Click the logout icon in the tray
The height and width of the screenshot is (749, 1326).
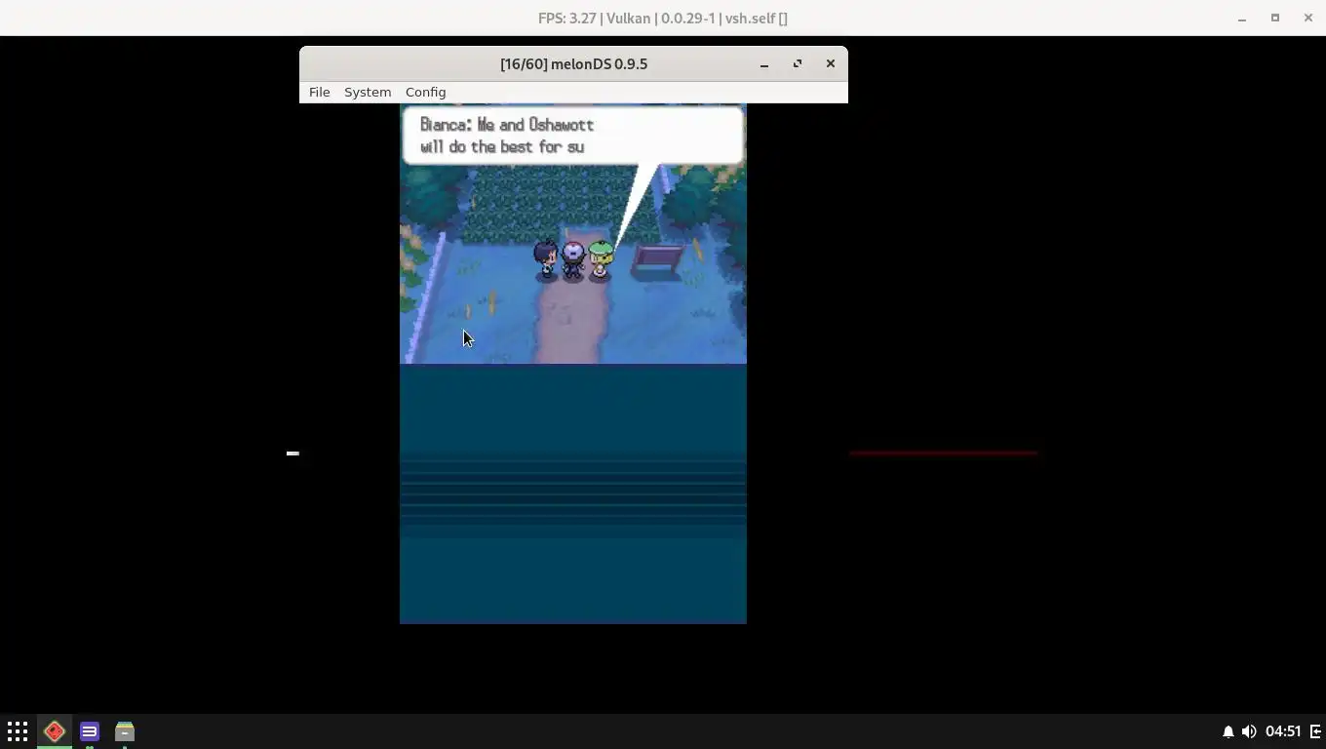(x=1315, y=731)
